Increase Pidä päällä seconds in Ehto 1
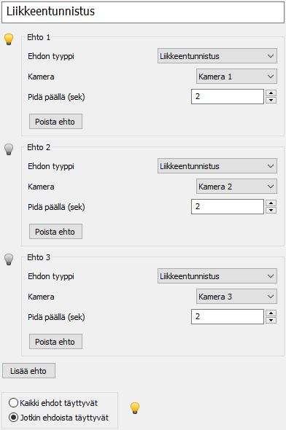 click(271, 93)
